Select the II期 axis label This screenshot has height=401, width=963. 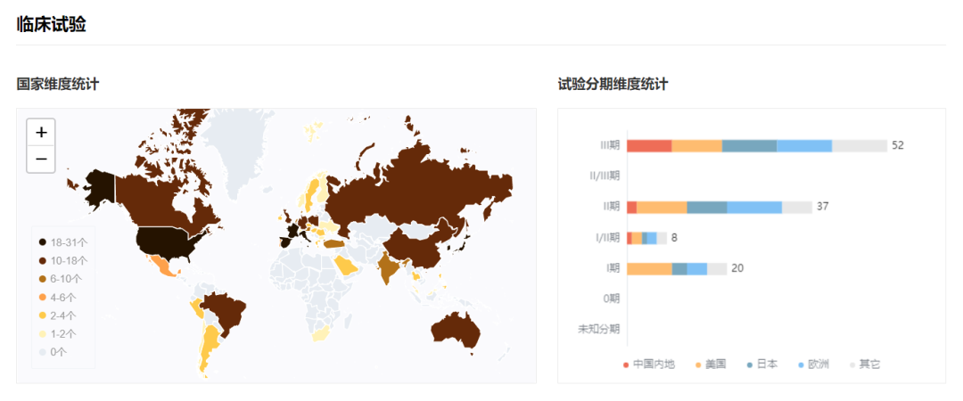click(611, 207)
